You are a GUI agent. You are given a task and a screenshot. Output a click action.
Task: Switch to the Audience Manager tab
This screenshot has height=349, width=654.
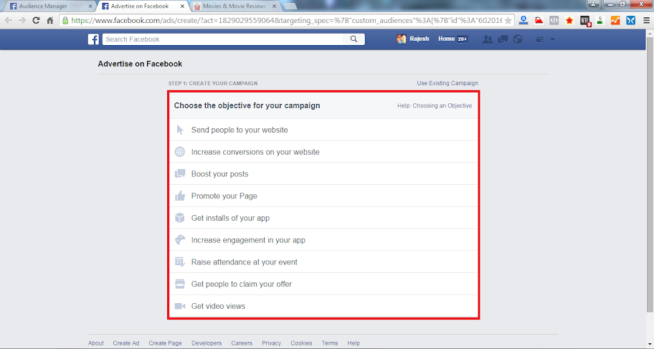point(48,6)
